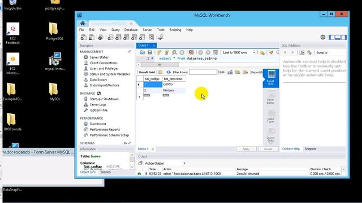Open the Query menu

(x=115, y=30)
